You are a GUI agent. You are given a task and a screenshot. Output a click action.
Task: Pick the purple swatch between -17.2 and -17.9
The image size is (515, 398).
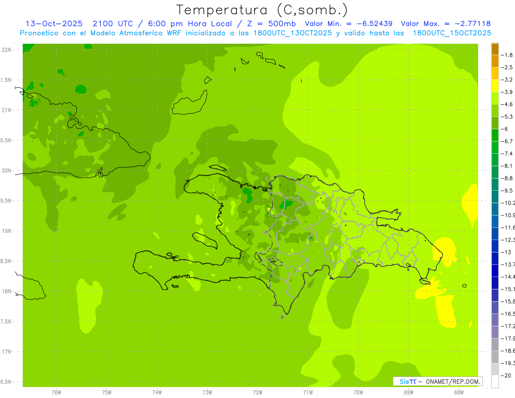coord(495,332)
